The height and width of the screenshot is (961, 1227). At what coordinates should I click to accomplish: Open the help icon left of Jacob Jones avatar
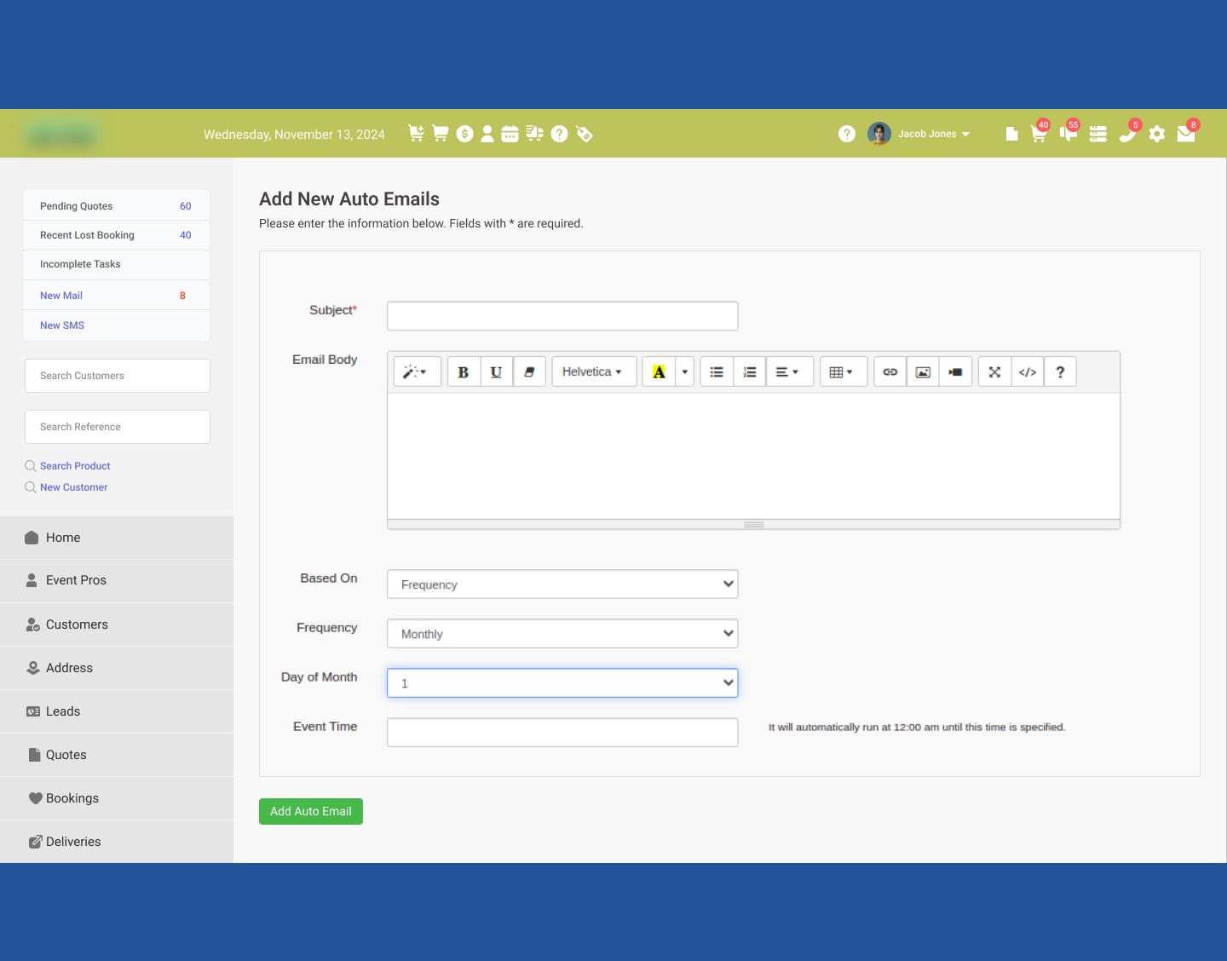pos(846,134)
